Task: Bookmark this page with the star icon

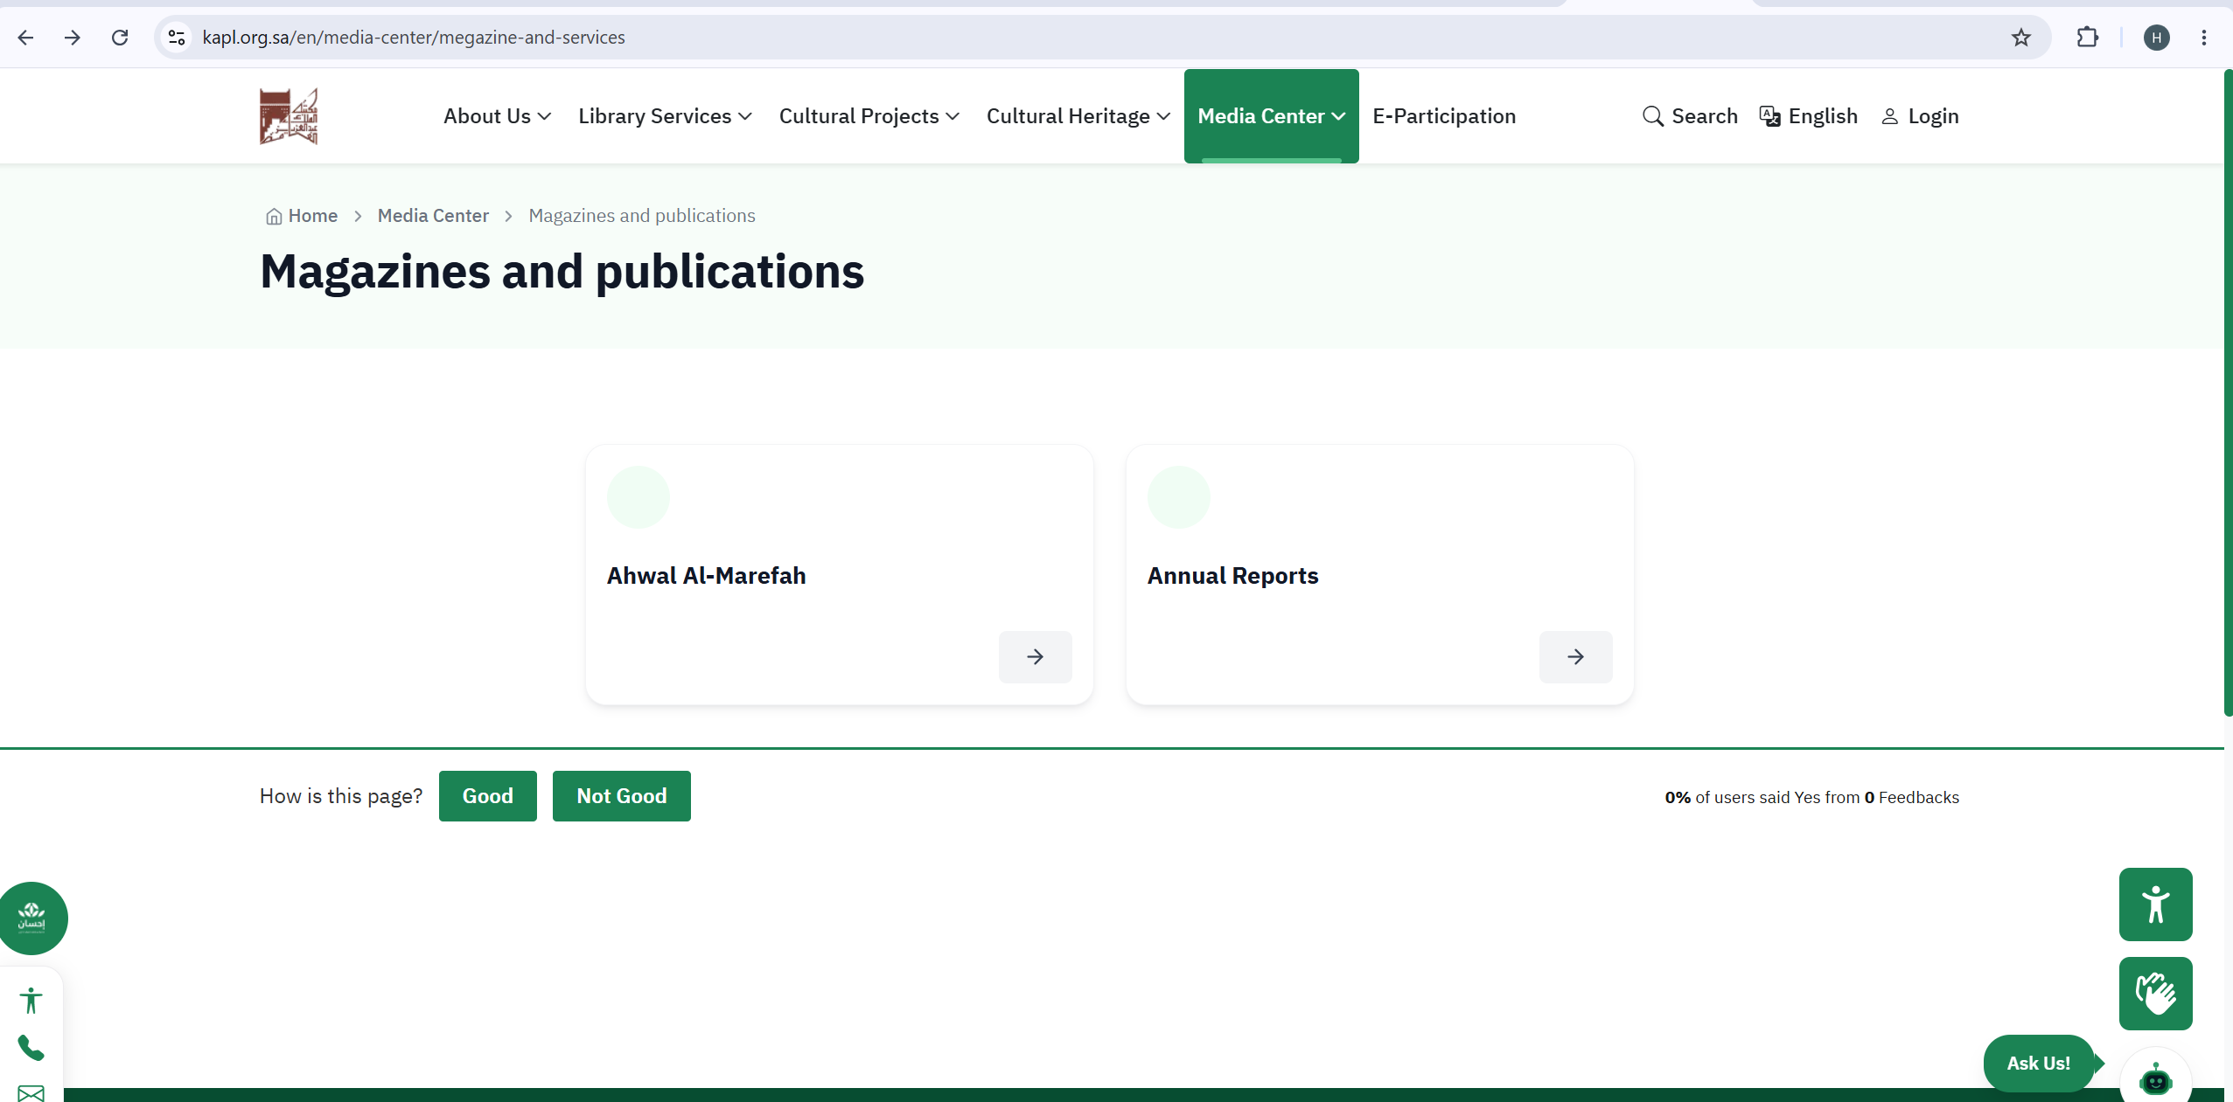Action: coord(2020,38)
